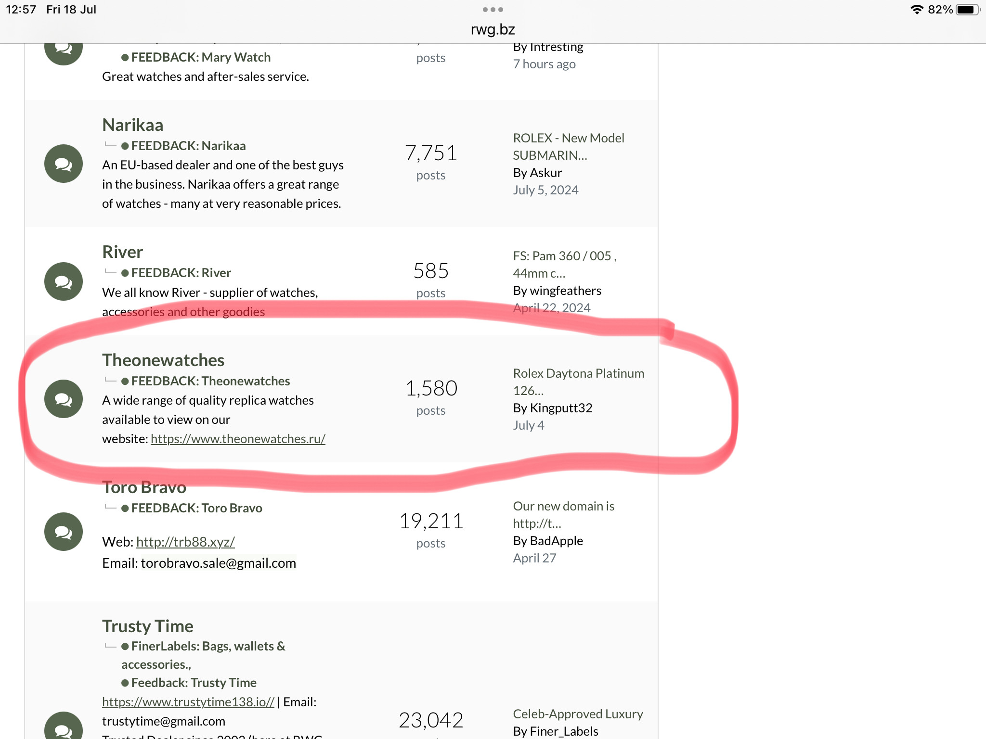Image resolution: width=986 pixels, height=739 pixels.
Task: Open FEEDBACK: Narikaa subforum
Action: [x=188, y=146]
